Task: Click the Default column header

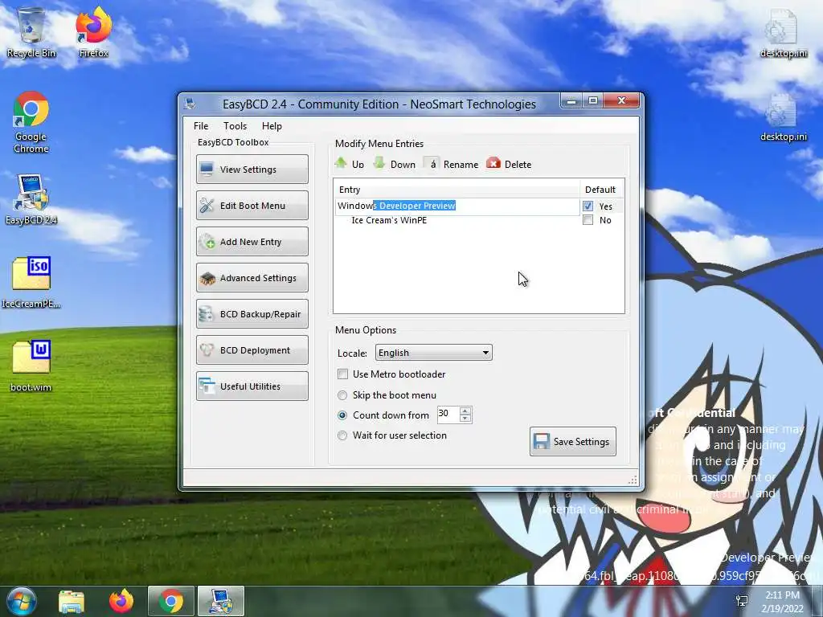Action: (x=600, y=190)
